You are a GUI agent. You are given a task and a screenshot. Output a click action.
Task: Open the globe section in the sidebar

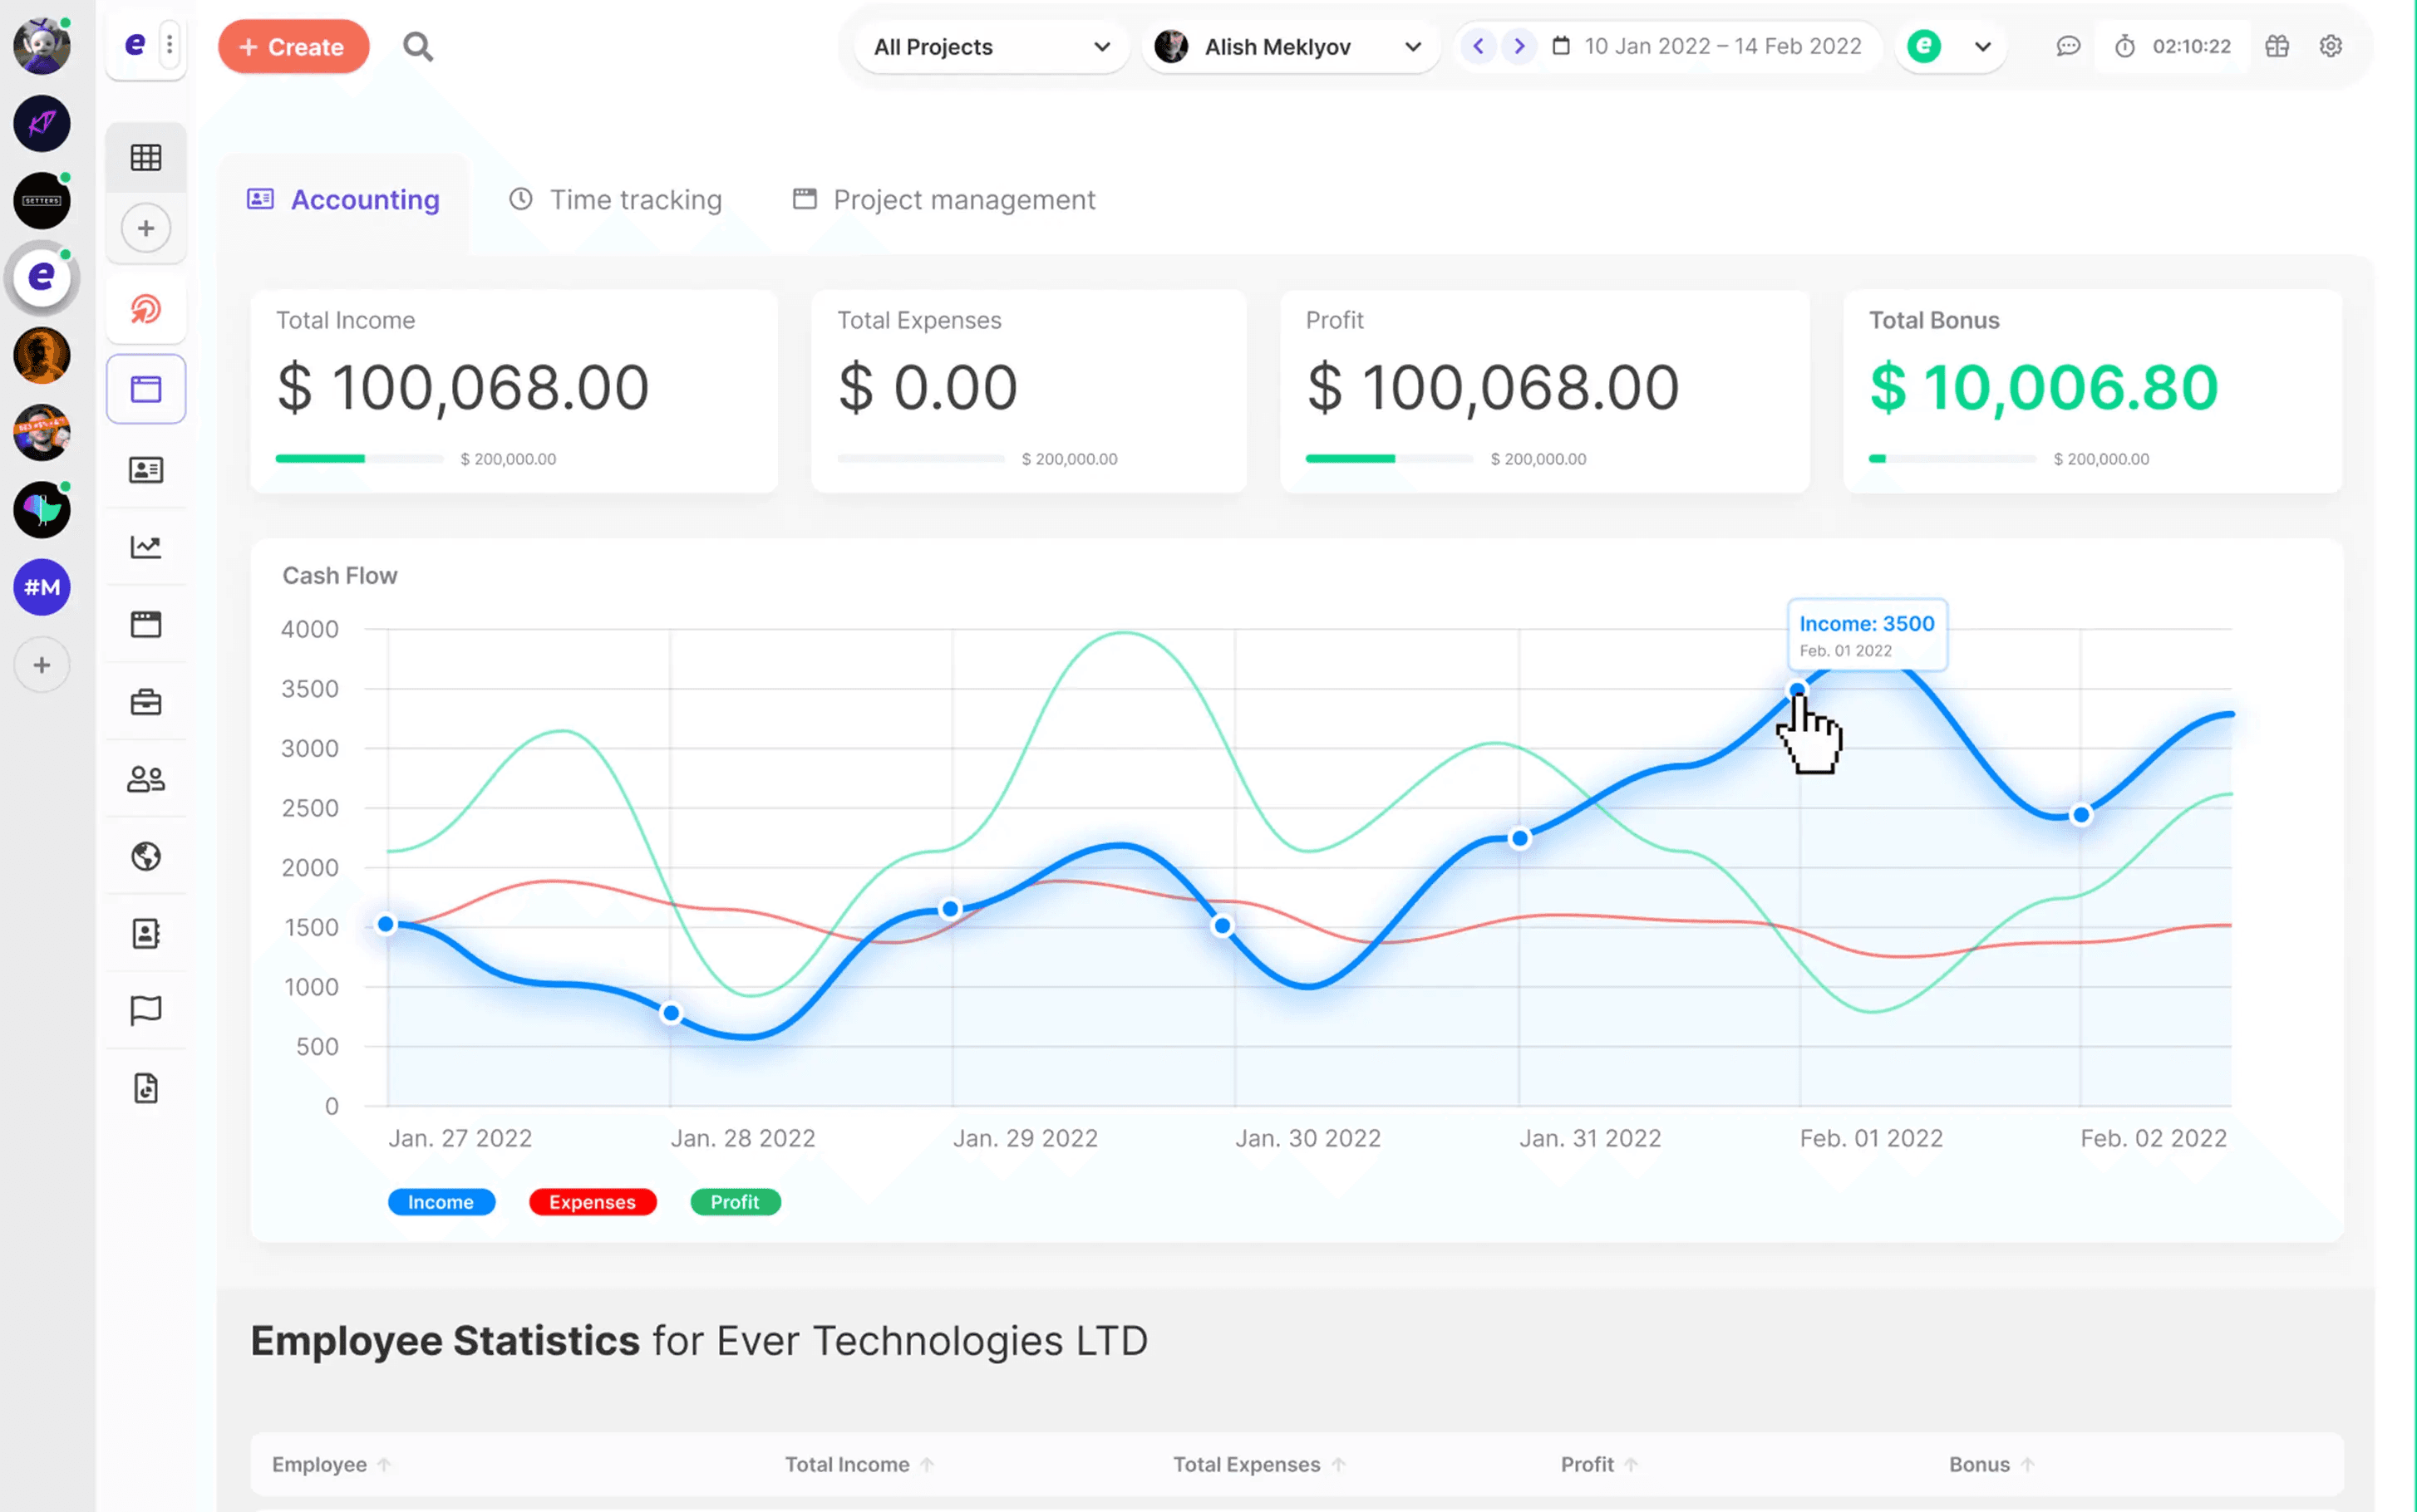pyautogui.click(x=146, y=856)
